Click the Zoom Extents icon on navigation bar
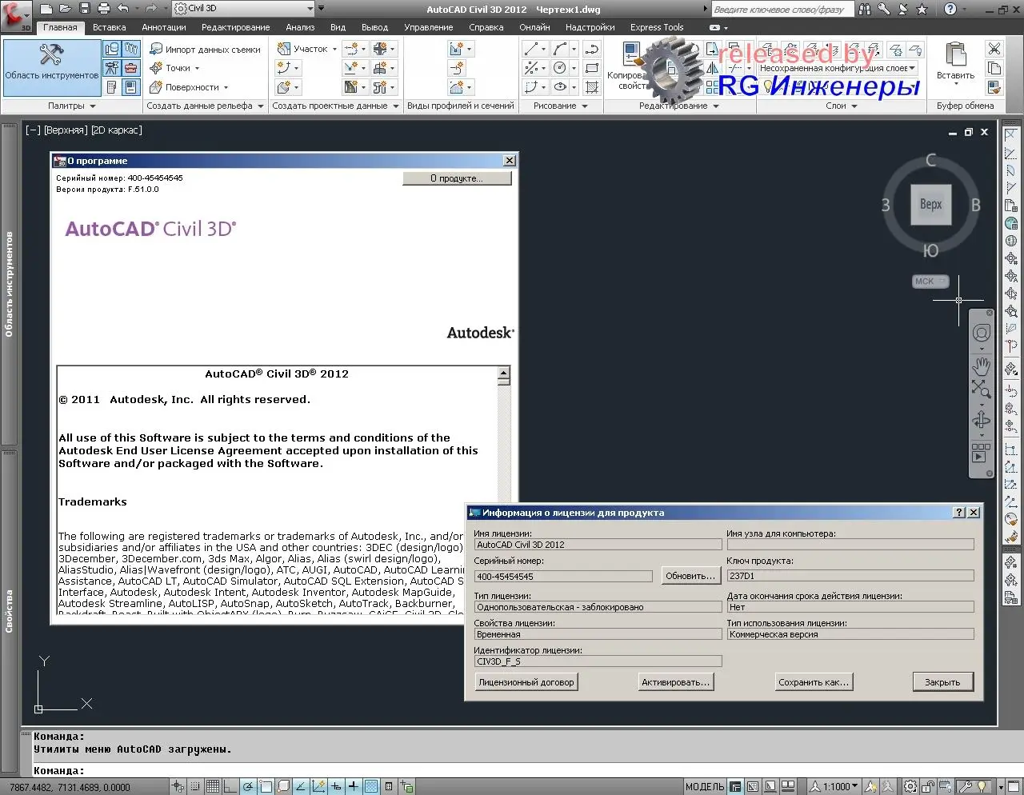Image resolution: width=1024 pixels, height=795 pixels. (x=982, y=390)
